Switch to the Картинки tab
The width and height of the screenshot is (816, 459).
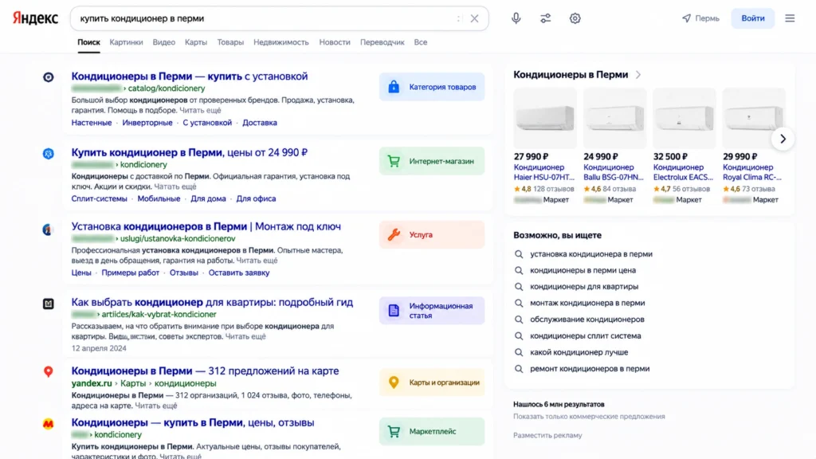pyautogui.click(x=126, y=42)
